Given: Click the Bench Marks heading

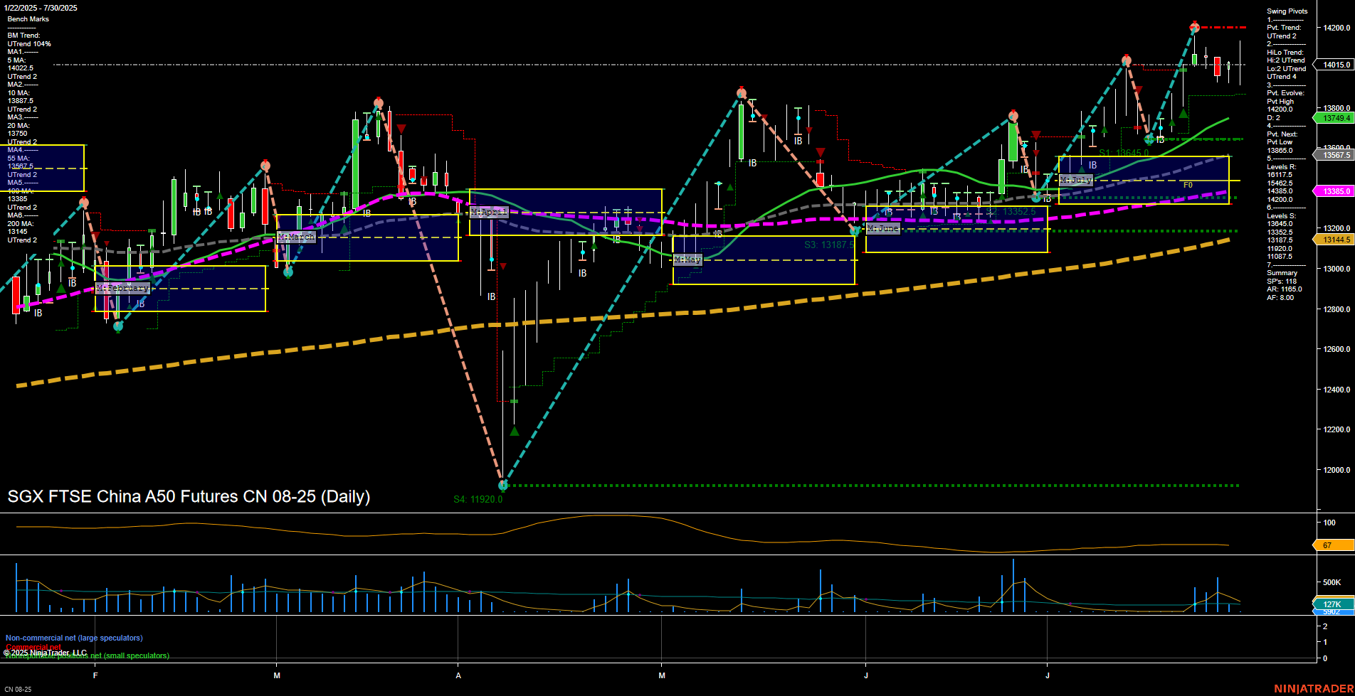Looking at the screenshot, I should click(28, 19).
